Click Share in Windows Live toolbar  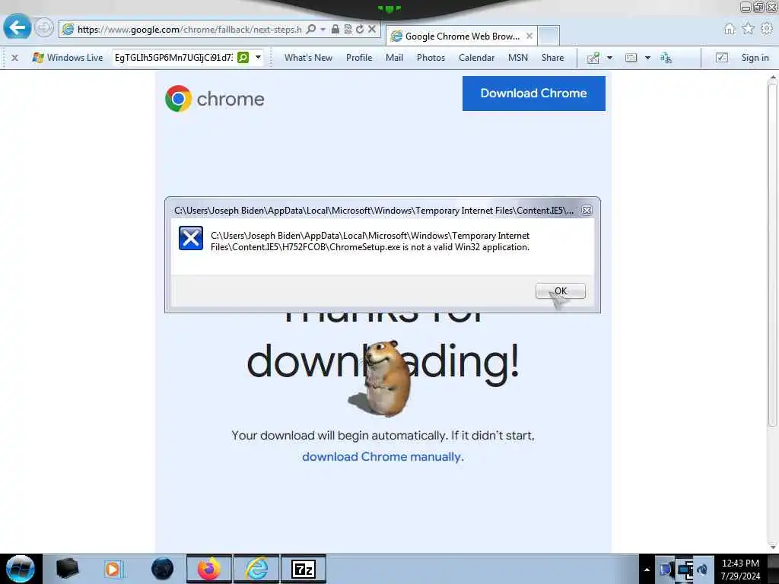click(552, 58)
